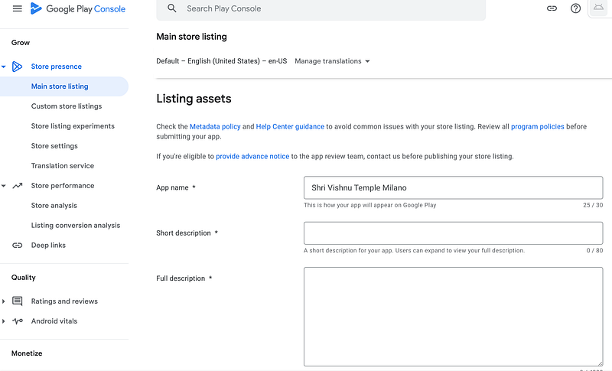Open Custom store listings
The width and height of the screenshot is (612, 371).
click(x=67, y=106)
